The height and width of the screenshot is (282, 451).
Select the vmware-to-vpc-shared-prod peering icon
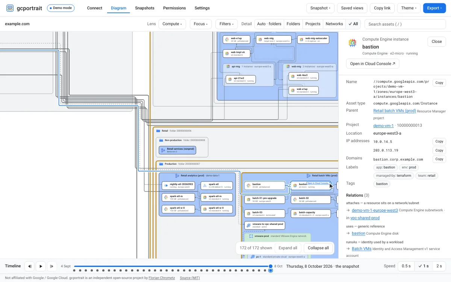248,225
